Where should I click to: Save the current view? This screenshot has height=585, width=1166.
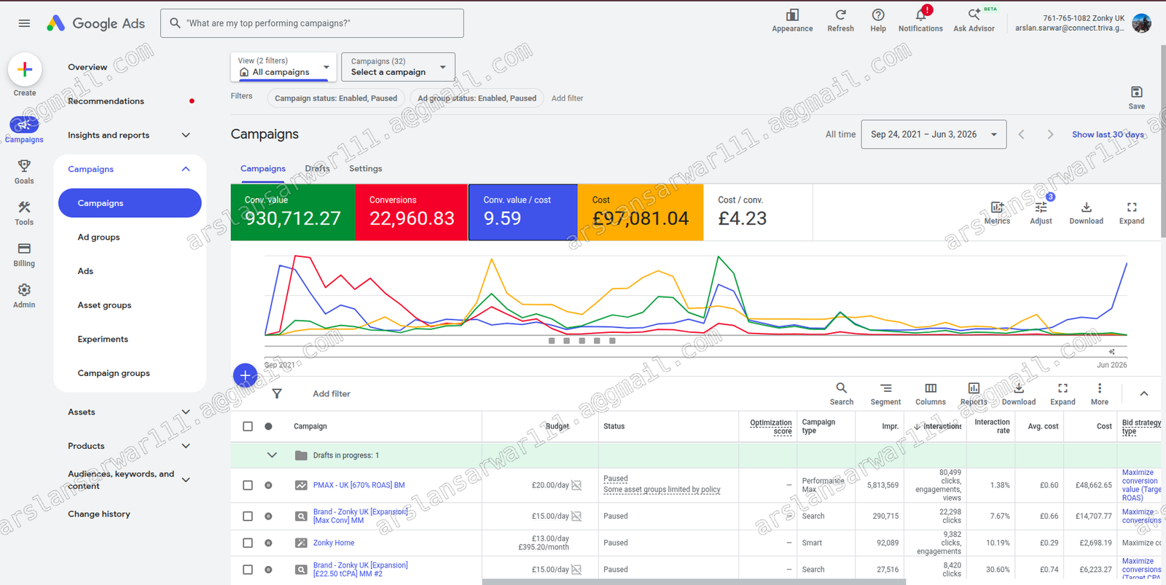pos(1136,97)
